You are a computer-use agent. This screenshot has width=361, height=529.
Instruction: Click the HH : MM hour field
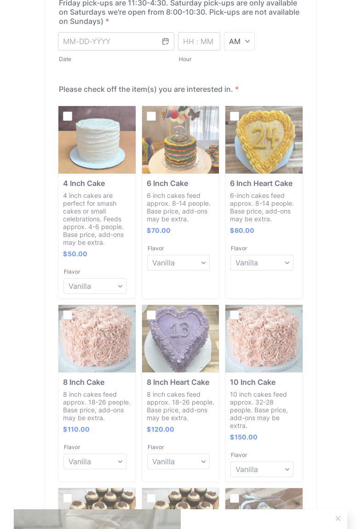point(199,41)
